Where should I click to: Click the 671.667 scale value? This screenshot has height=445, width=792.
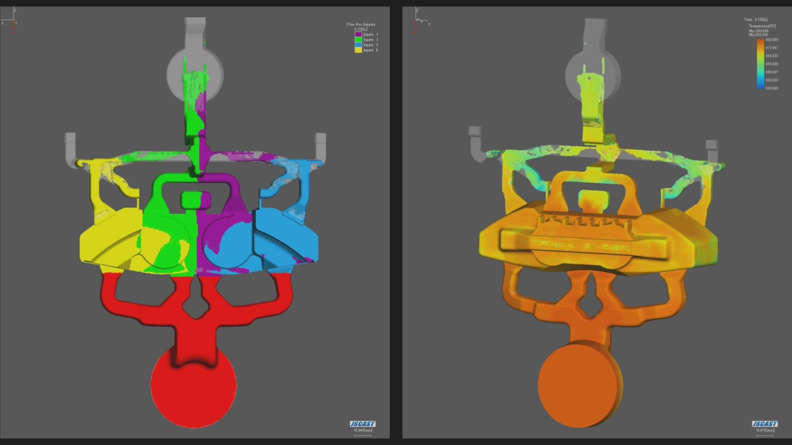[x=772, y=48]
